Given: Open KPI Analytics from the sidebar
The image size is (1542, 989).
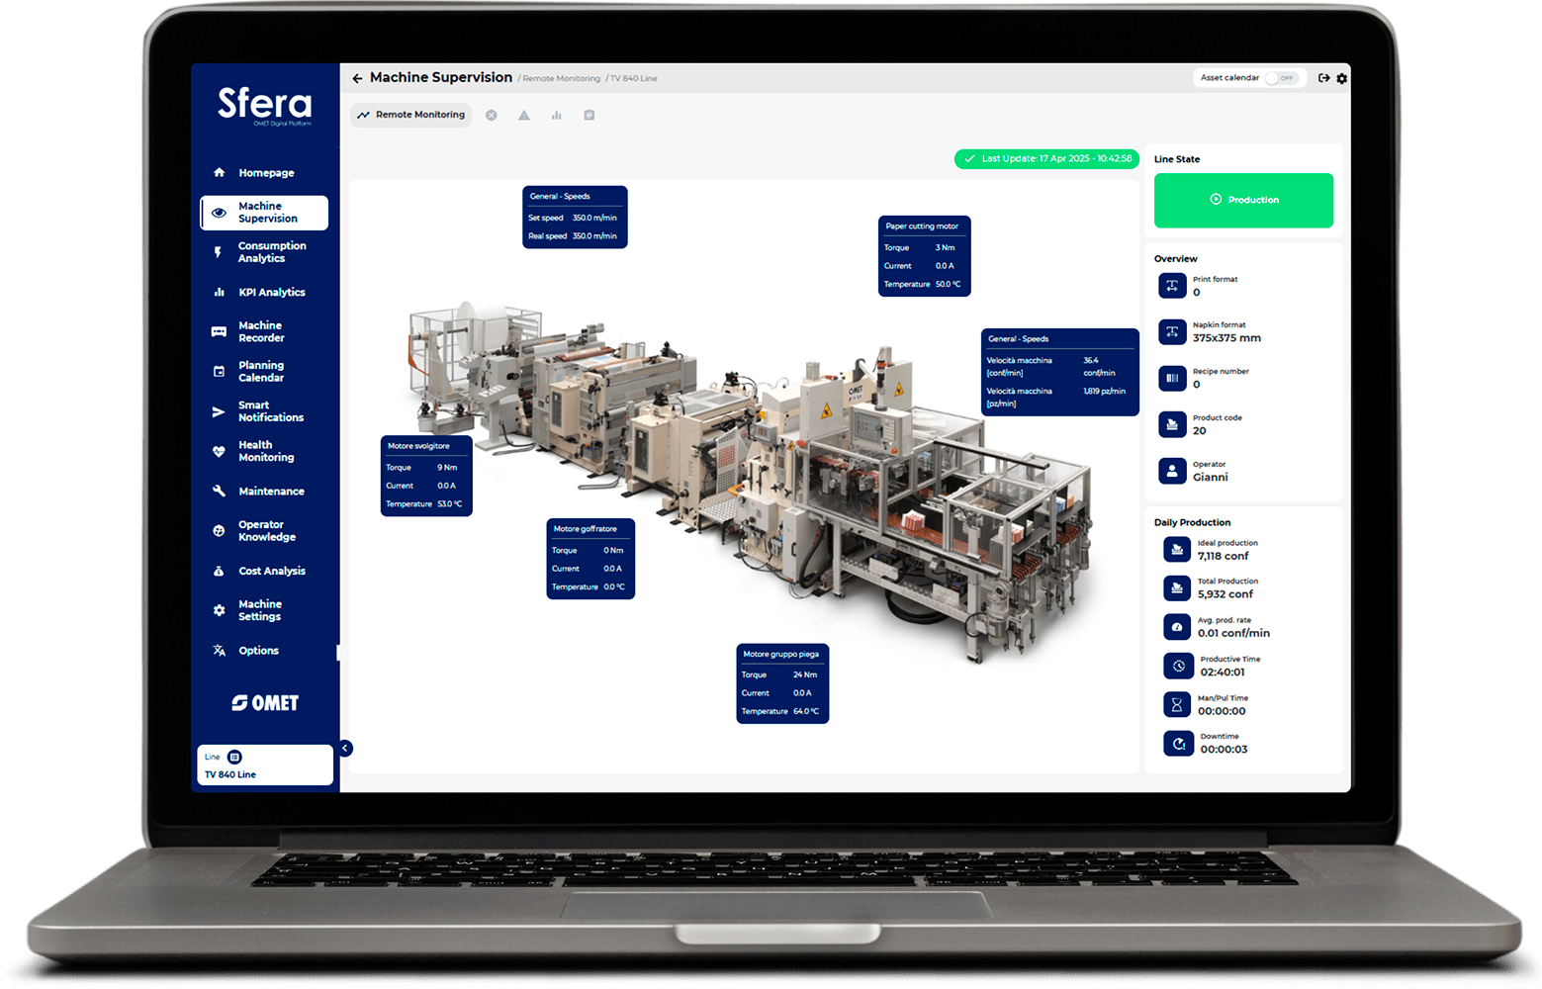Looking at the screenshot, I should click(x=271, y=293).
